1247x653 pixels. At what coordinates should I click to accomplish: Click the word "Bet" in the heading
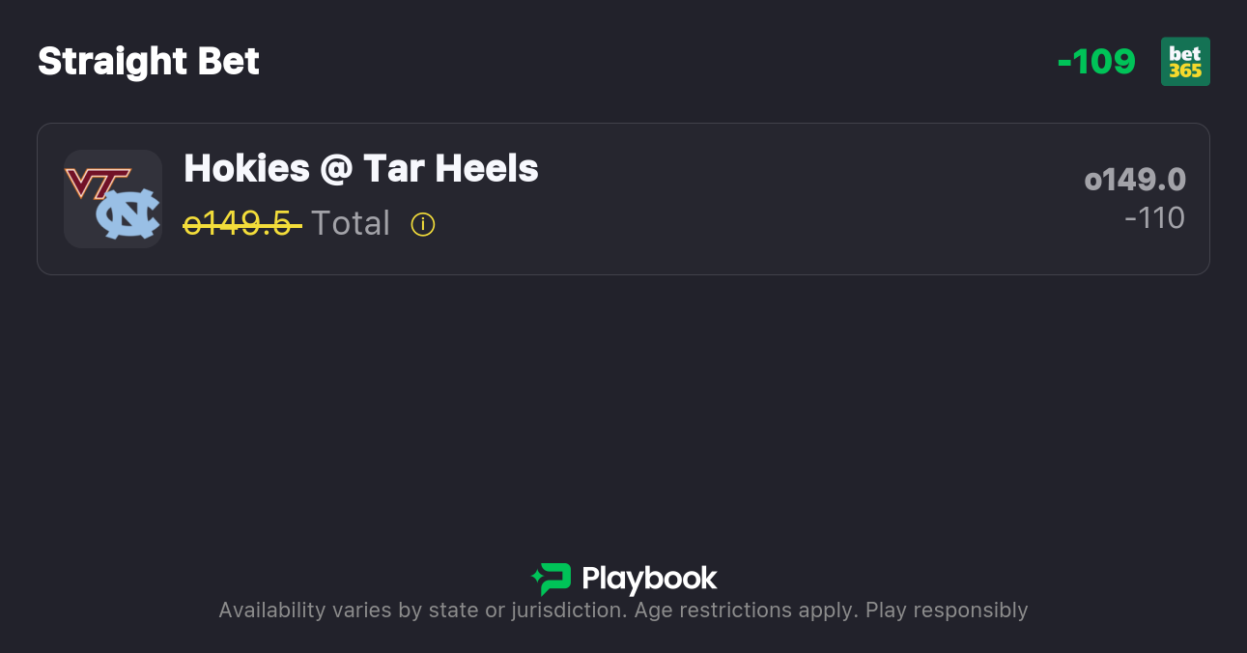pos(229,62)
